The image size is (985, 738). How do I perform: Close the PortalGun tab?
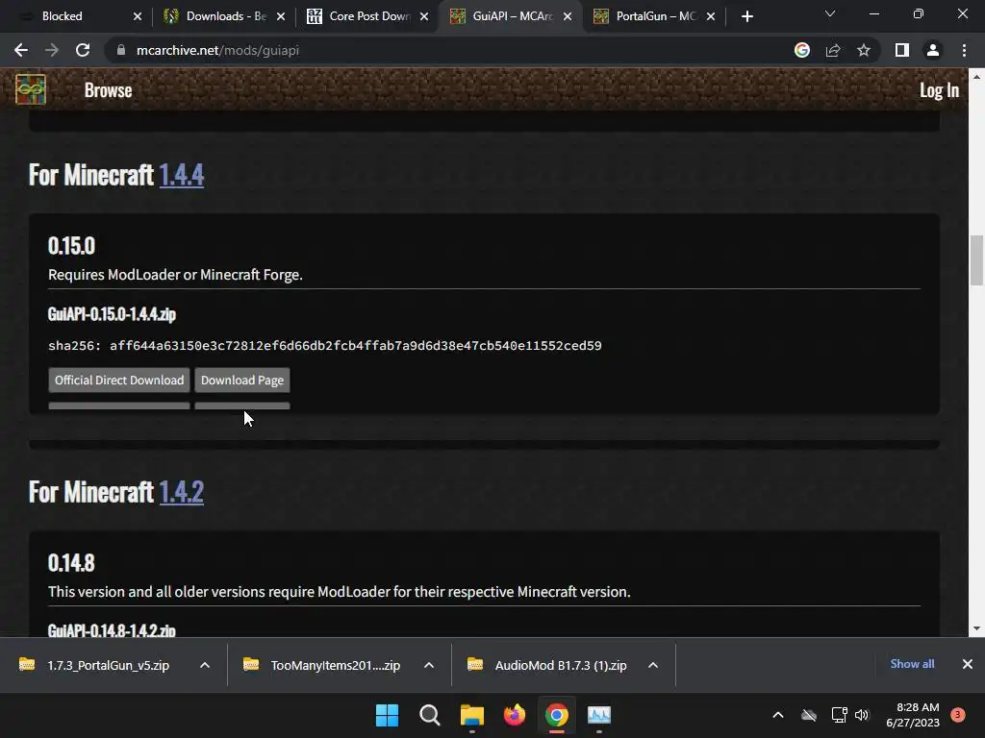(711, 16)
